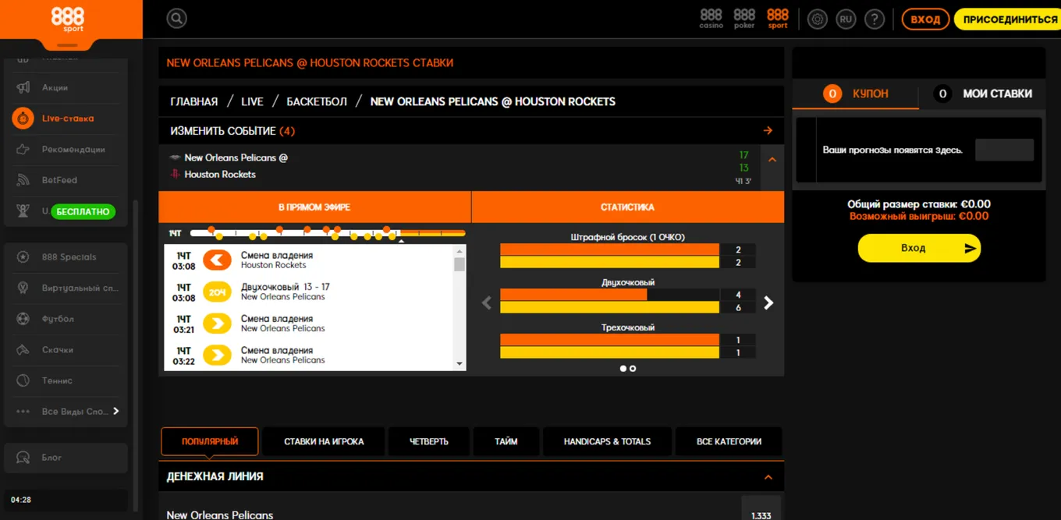Click the Рекомендации thumbs-up icon

[x=23, y=149]
